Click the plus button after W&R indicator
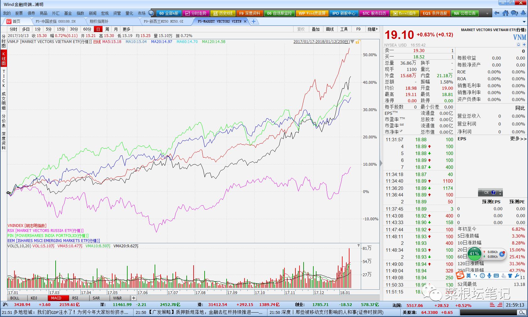The width and height of the screenshot is (528, 317). coord(134,298)
